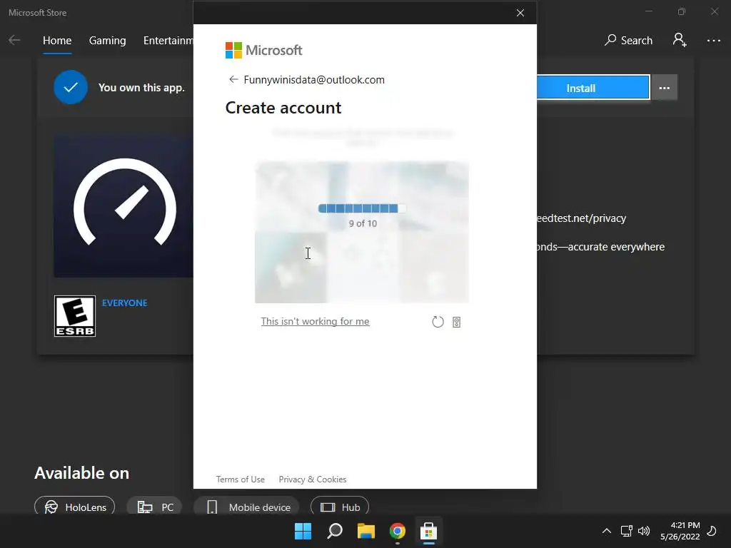731x548 pixels.
Task: Show hidden system tray icons
Action: 607,531
